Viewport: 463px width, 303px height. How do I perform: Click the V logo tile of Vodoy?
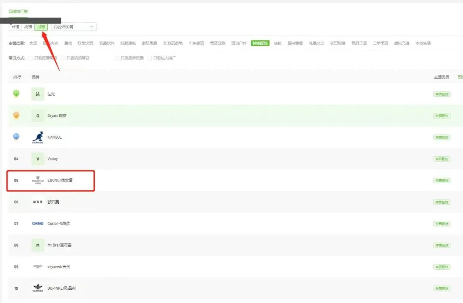click(x=38, y=159)
